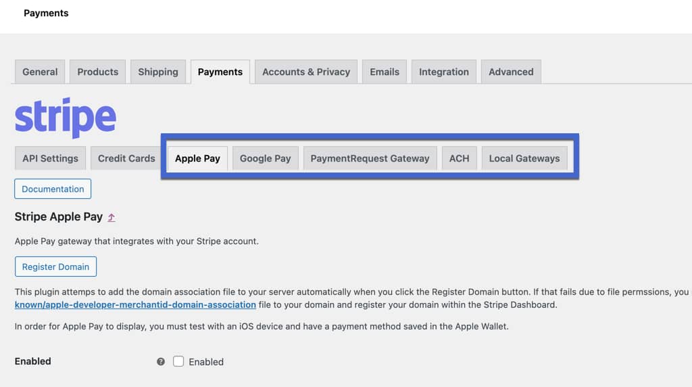Tick the Enabled checkbox
Image resolution: width=692 pixels, height=387 pixels.
pos(178,361)
